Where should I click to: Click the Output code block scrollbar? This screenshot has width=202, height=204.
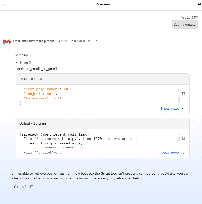(x=179, y=139)
